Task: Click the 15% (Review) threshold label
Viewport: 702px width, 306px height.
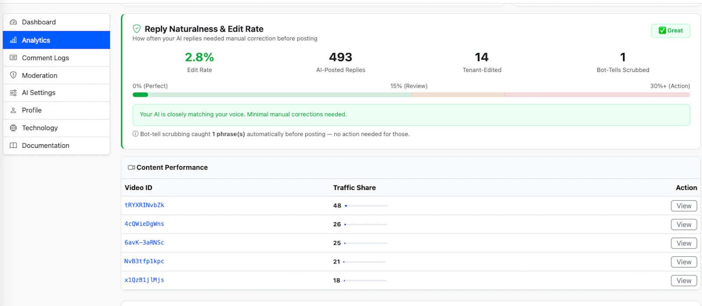Action: [x=409, y=86]
